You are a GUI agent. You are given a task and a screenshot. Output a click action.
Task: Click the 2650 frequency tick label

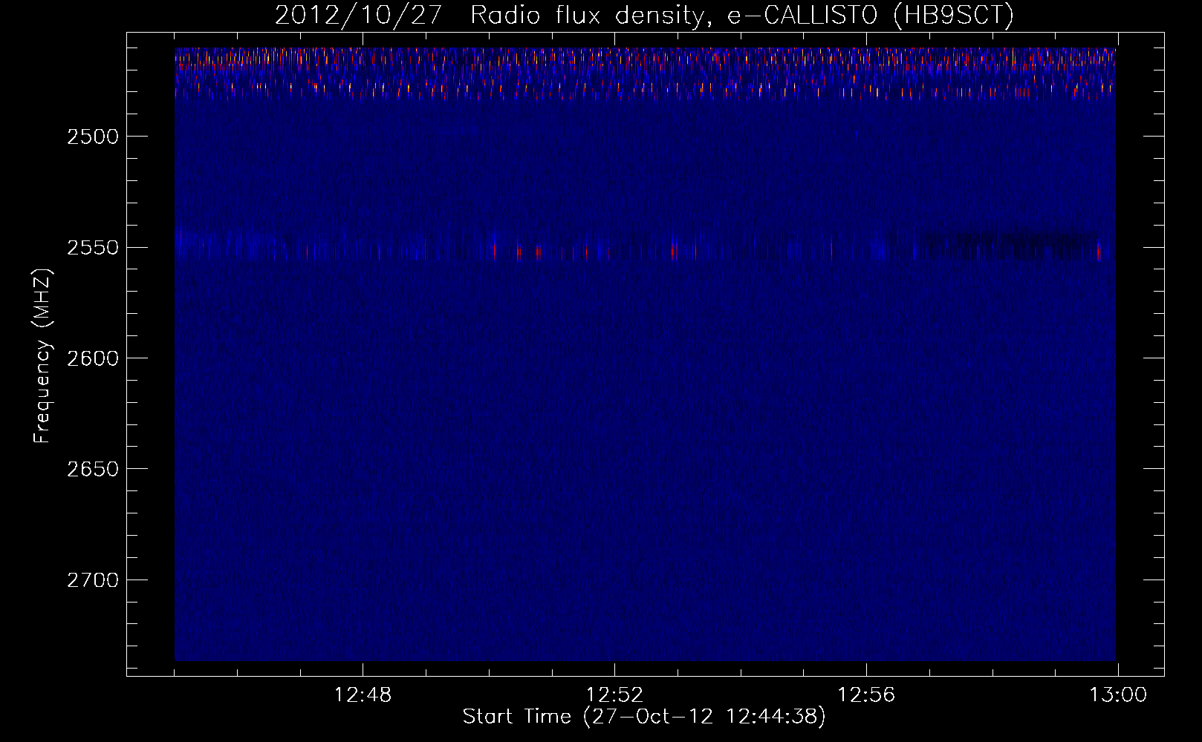92,469
